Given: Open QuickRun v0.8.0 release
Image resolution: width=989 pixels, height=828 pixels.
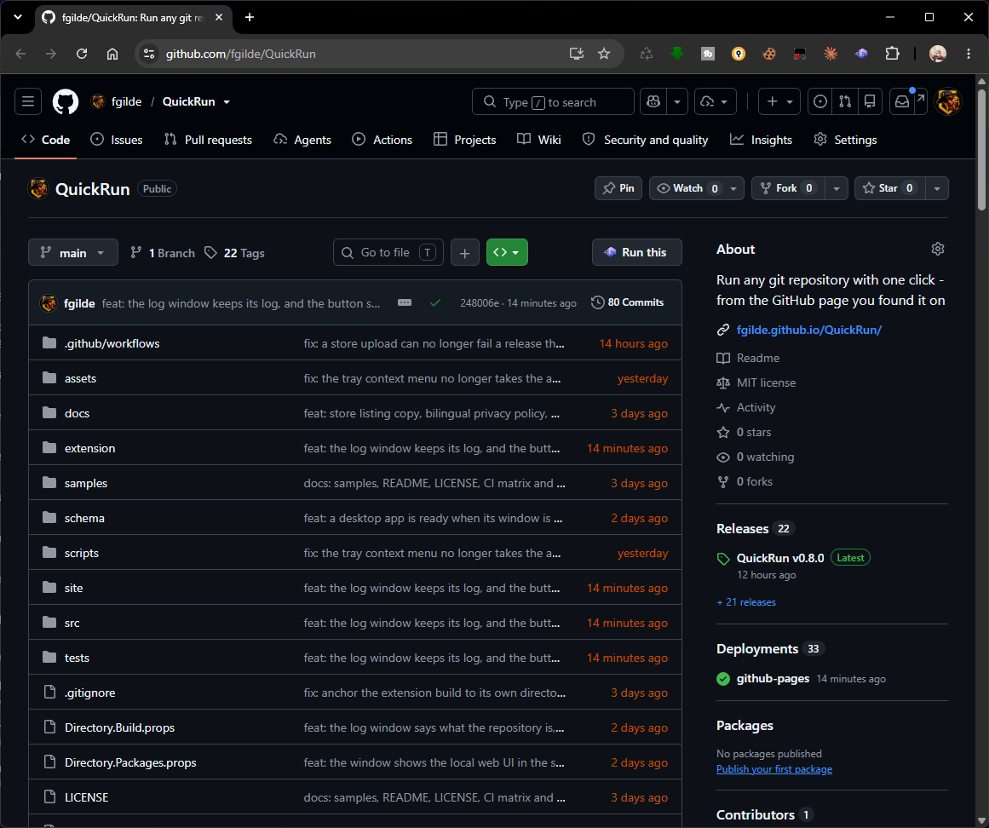Looking at the screenshot, I should click(780, 558).
